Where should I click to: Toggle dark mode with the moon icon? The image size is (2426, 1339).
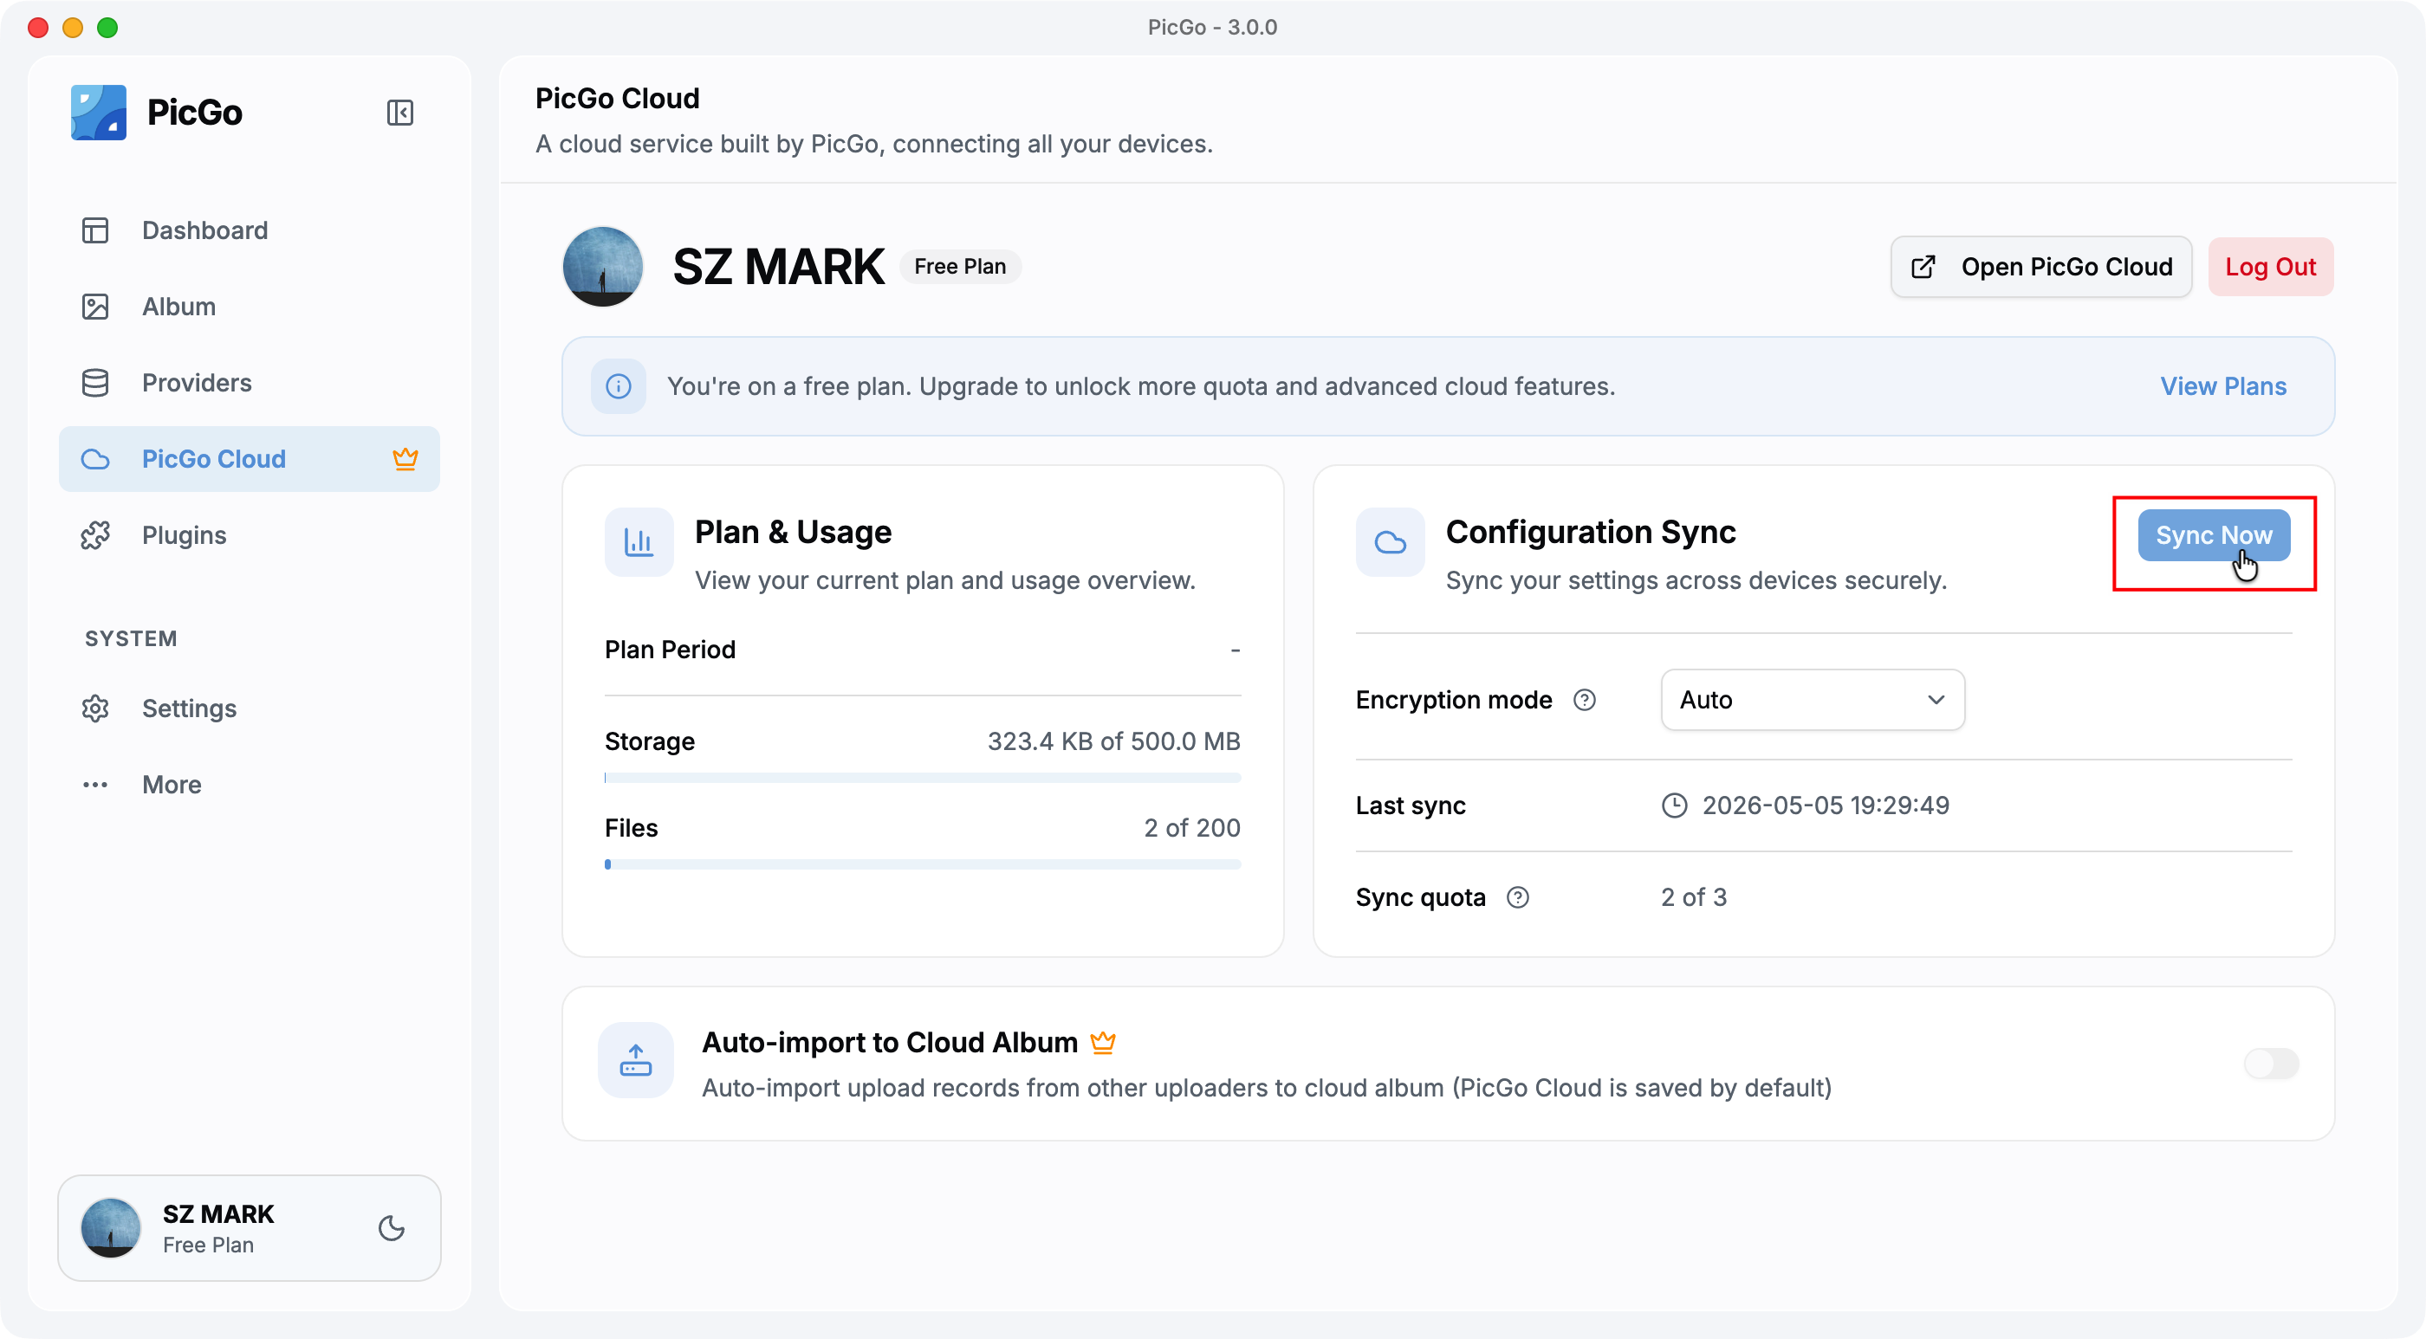(x=391, y=1228)
